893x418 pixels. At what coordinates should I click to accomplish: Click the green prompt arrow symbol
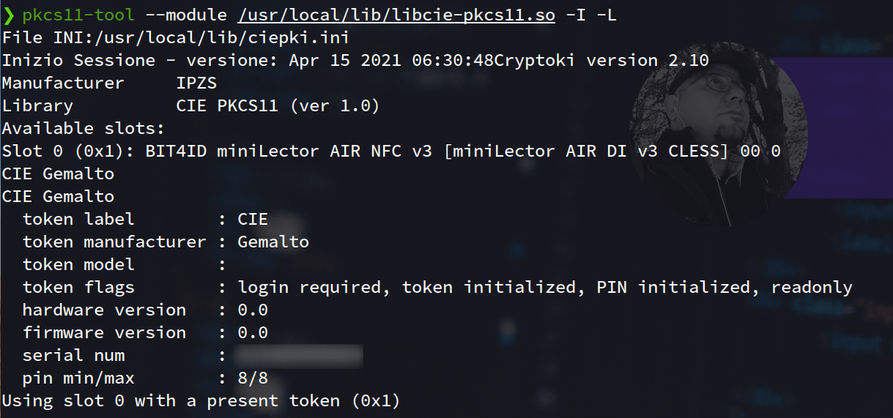pos(8,15)
